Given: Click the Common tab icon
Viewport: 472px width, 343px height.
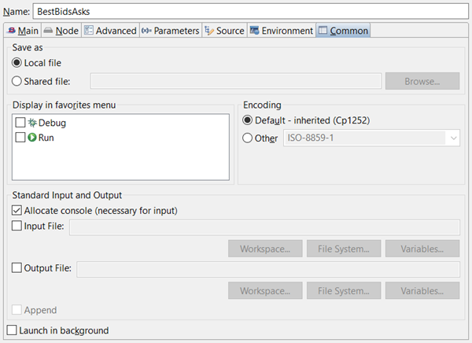Looking at the screenshot, I should click(323, 31).
